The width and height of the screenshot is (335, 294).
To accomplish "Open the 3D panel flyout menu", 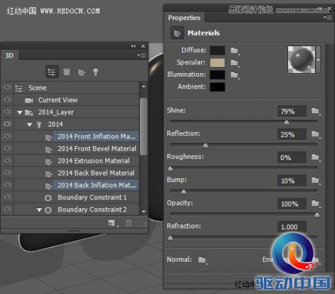I will pyautogui.click(x=141, y=55).
